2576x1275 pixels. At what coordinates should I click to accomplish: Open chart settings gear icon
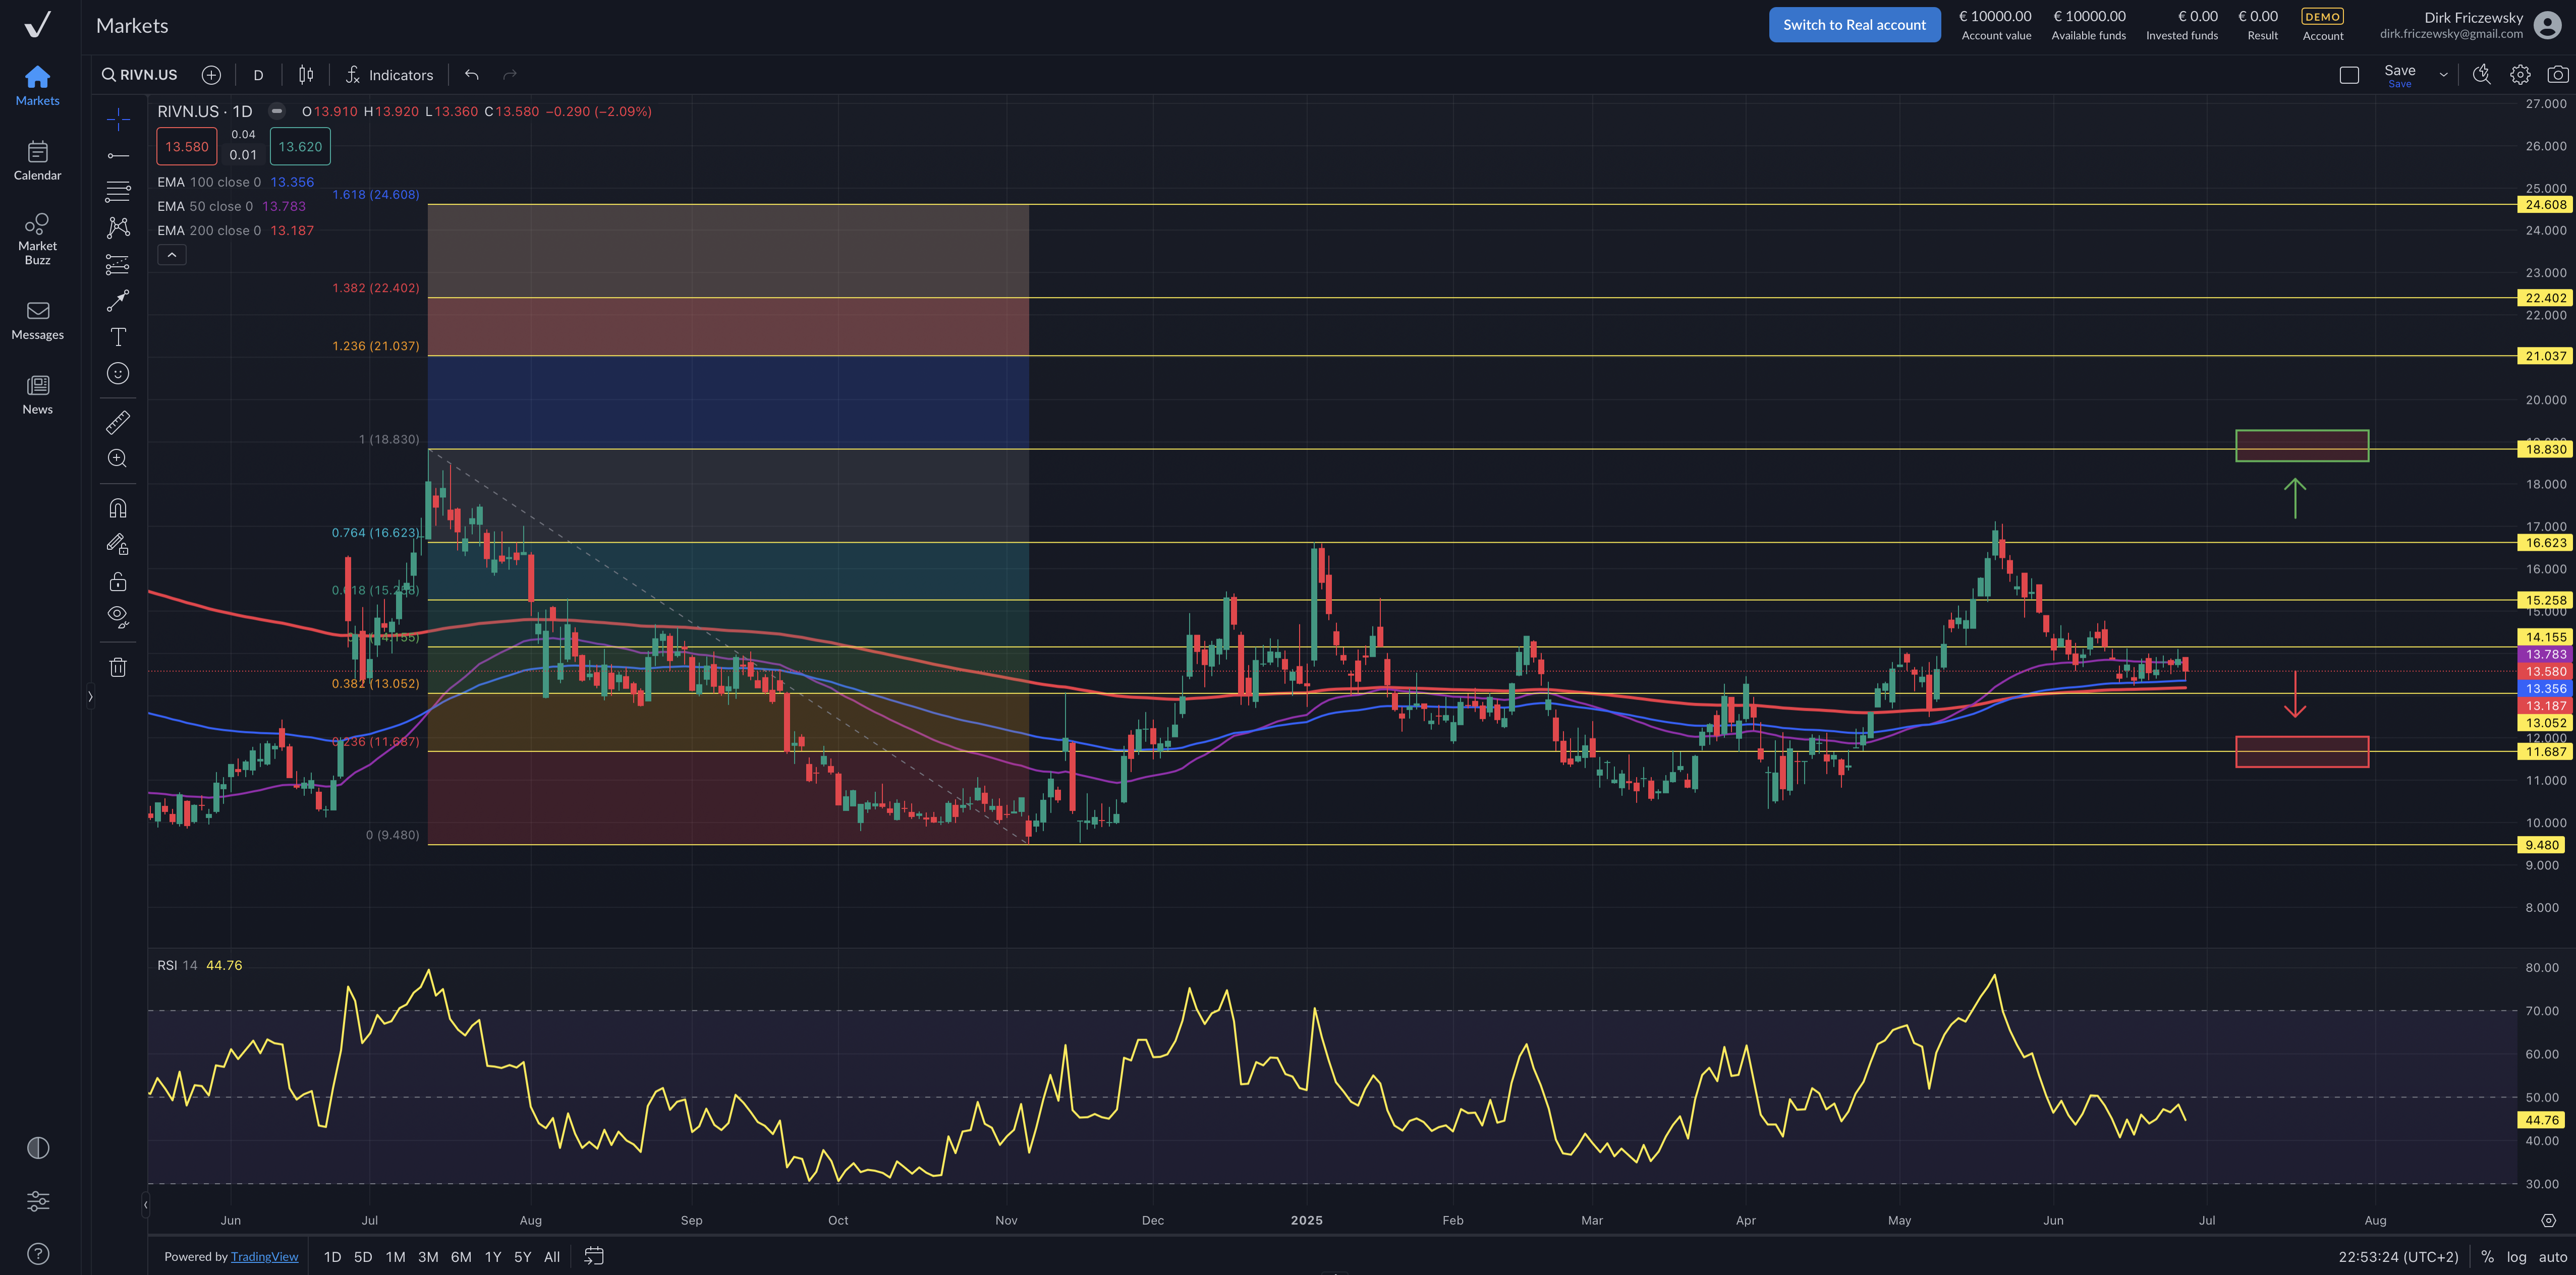2519,75
